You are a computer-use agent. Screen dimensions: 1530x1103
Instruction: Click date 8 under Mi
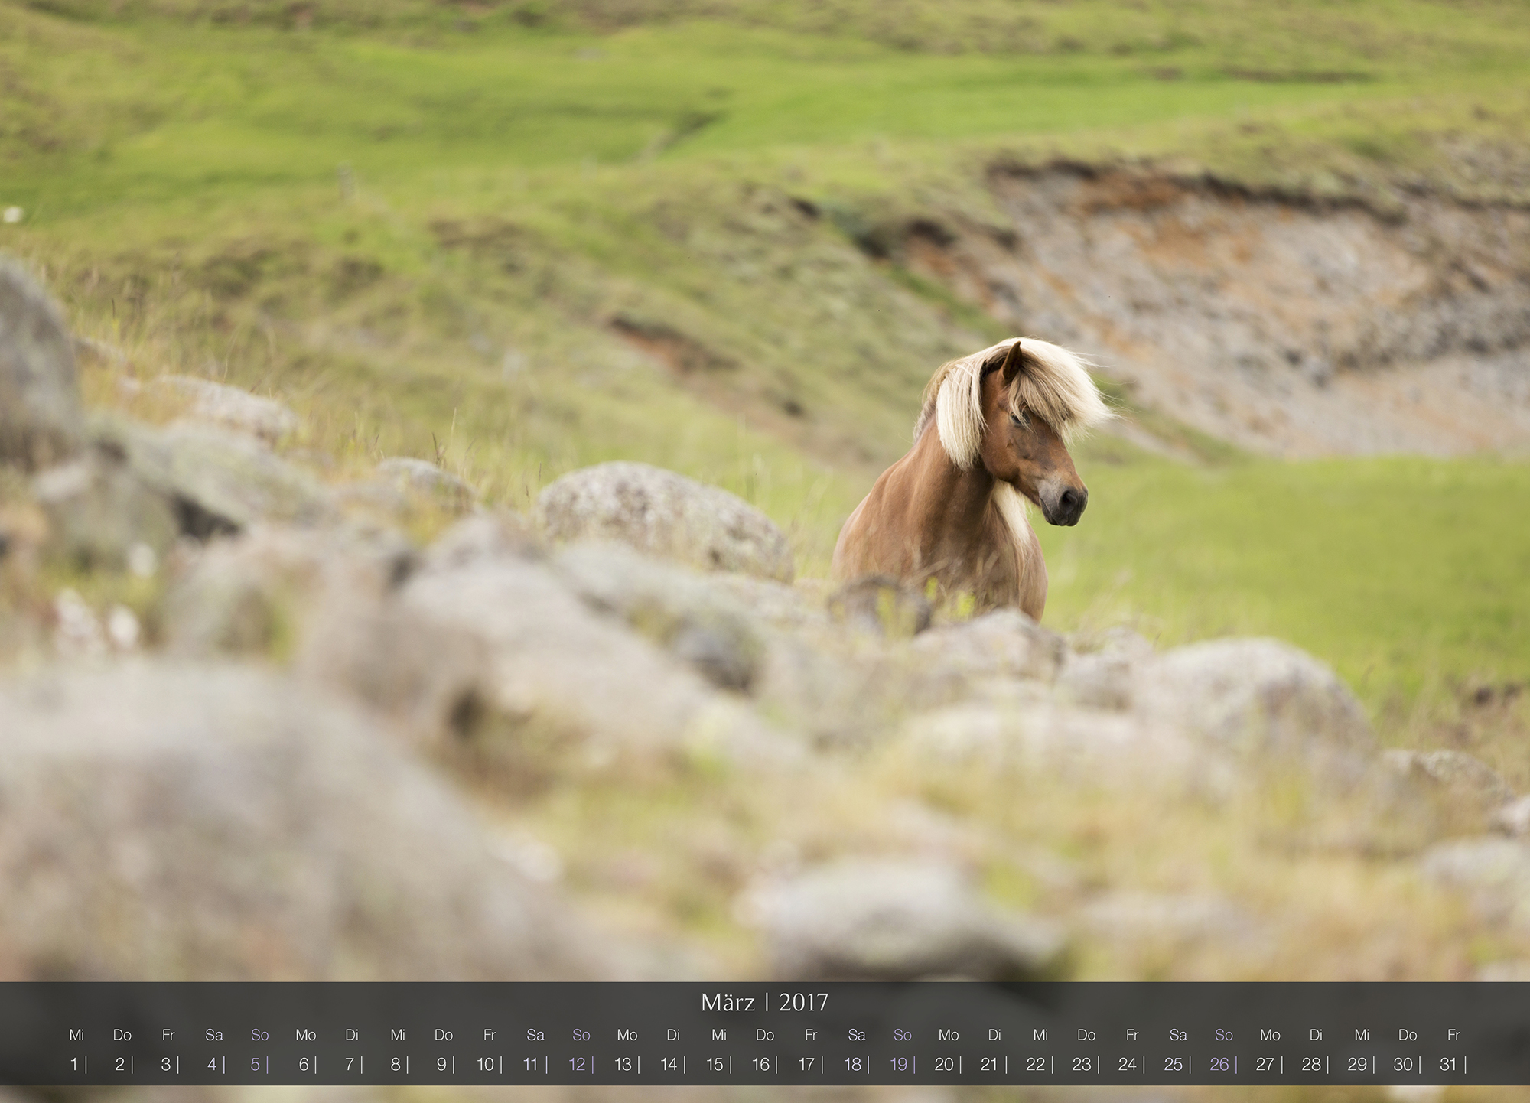pos(396,1064)
